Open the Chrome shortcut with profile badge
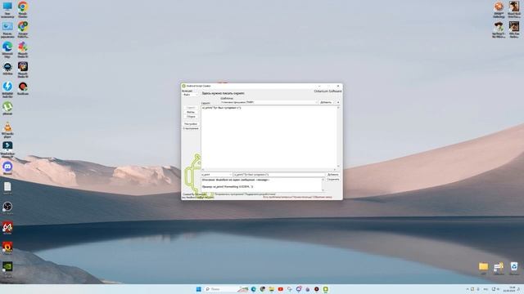 click(x=23, y=29)
